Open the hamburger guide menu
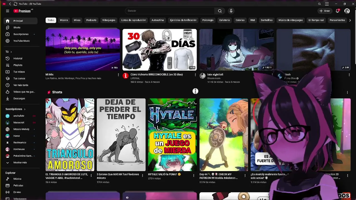356x200 pixels. pos(8,11)
